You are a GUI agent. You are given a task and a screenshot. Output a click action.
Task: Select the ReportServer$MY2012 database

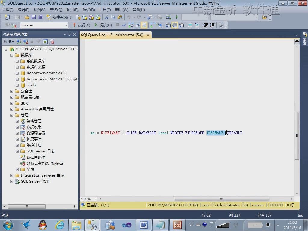(x=46, y=73)
